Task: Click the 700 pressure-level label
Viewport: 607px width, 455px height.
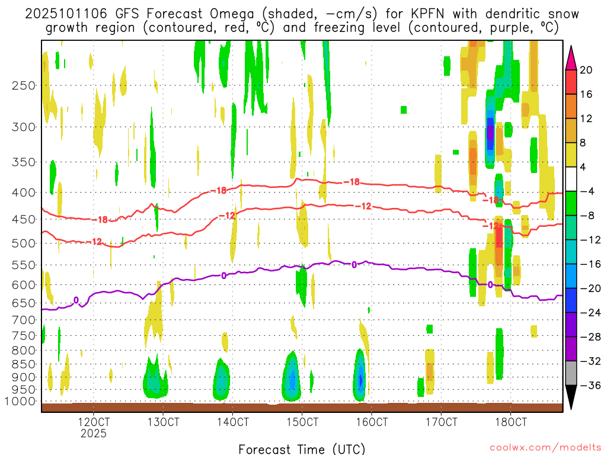Action: (24, 320)
